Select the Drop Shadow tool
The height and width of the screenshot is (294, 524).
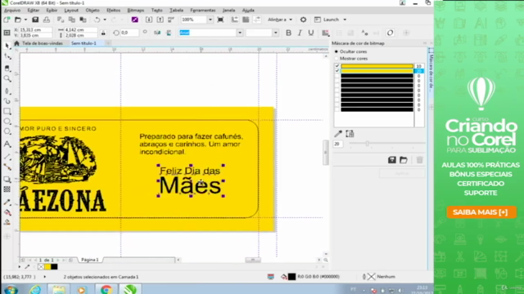pos(7,180)
